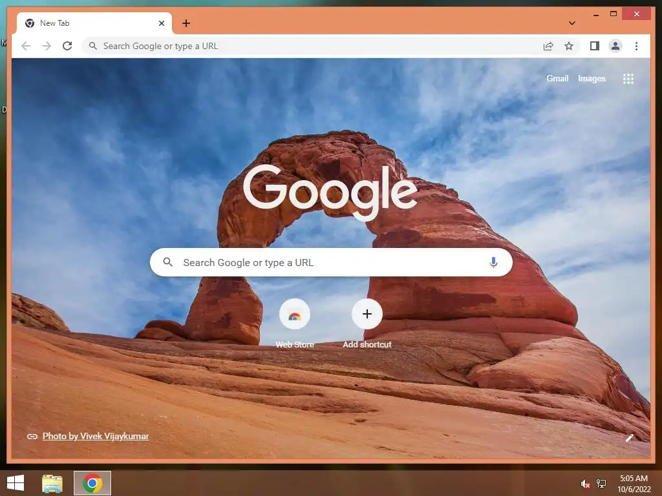Click the Google search box on page
The height and width of the screenshot is (496, 662).
(x=331, y=262)
